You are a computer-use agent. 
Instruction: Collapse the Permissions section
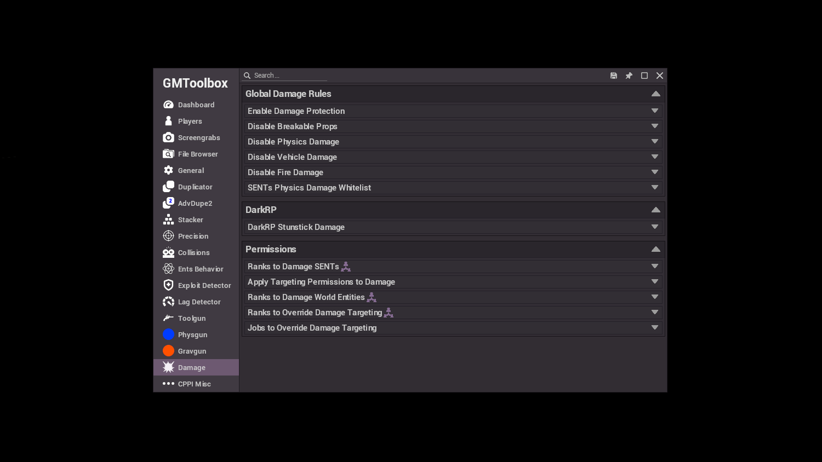pos(655,249)
